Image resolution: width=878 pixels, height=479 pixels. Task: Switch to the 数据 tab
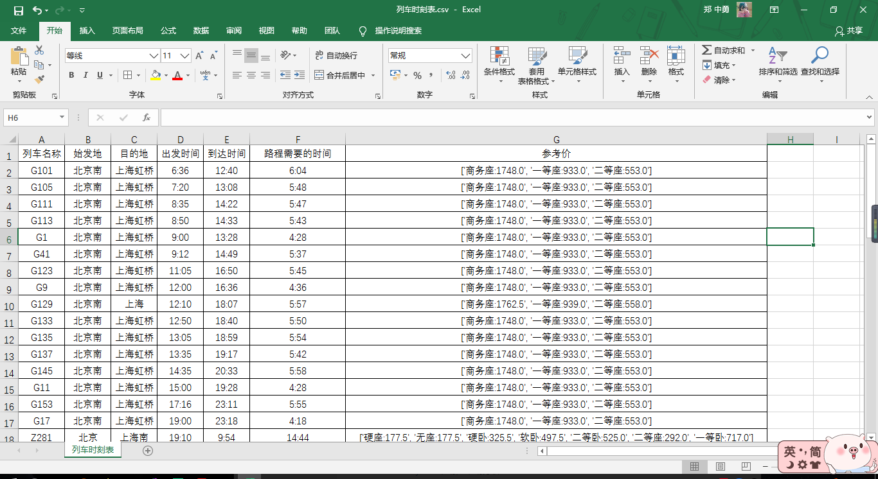coord(201,31)
